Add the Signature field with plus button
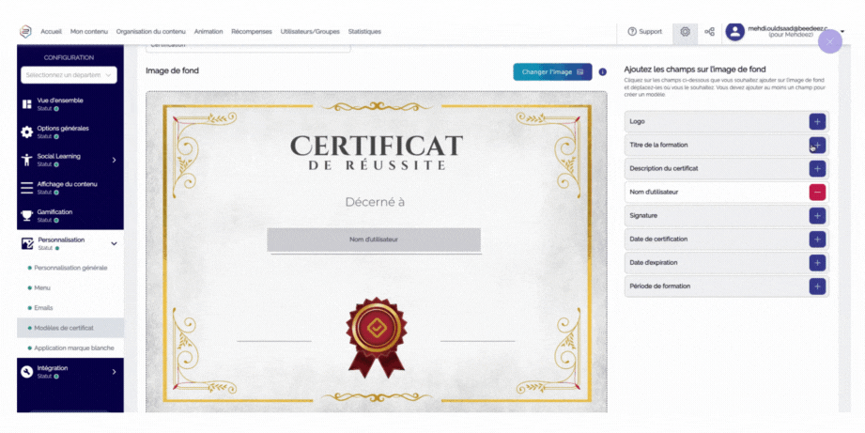The height and width of the screenshot is (433, 865). click(817, 215)
